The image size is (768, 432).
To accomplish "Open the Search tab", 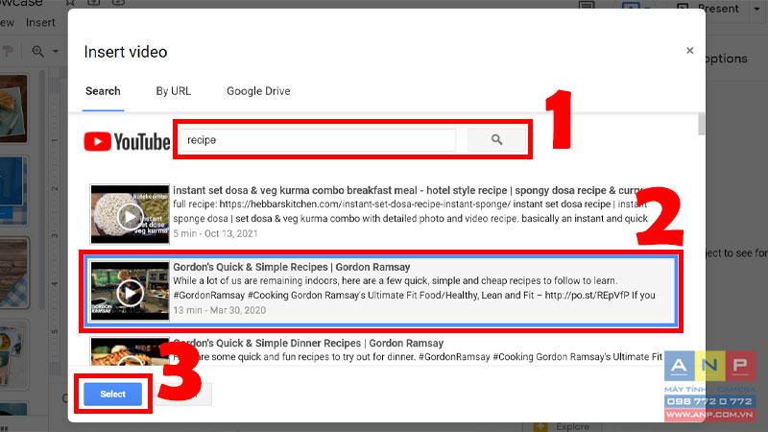I will [x=103, y=91].
